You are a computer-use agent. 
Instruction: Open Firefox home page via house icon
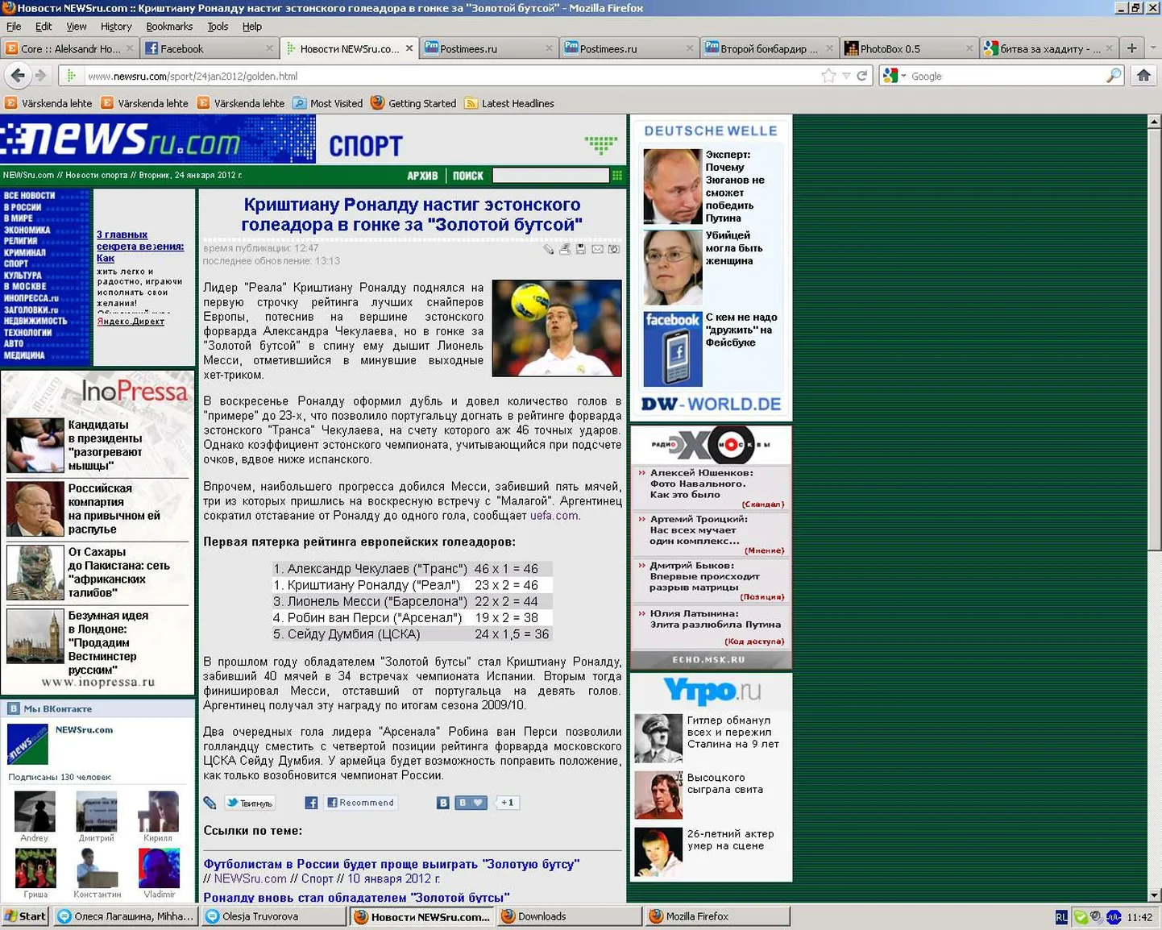[1143, 76]
